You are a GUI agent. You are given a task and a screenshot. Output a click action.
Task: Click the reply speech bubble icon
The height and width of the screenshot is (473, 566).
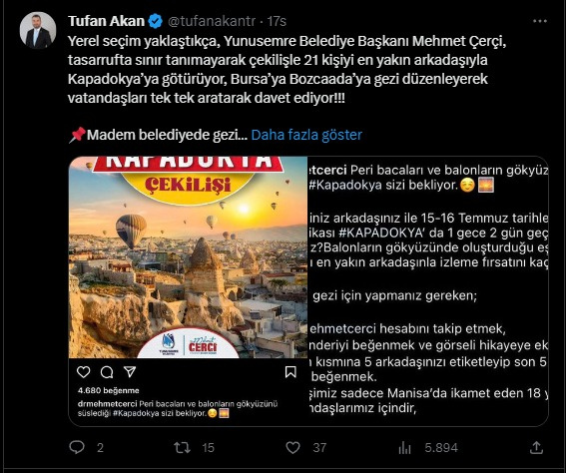pos(77,447)
